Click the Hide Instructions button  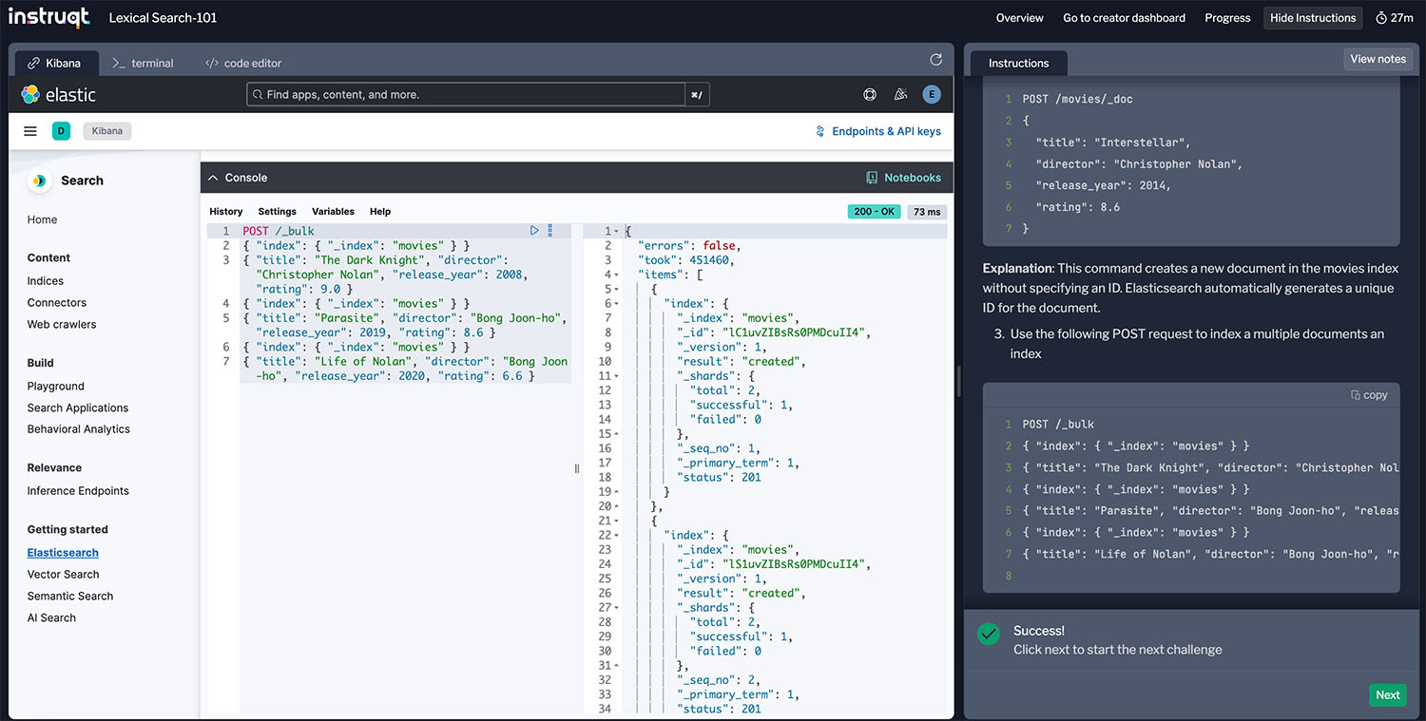click(x=1312, y=18)
